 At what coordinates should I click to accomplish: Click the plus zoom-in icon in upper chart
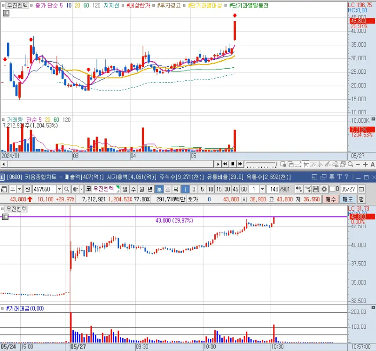tap(365, 165)
